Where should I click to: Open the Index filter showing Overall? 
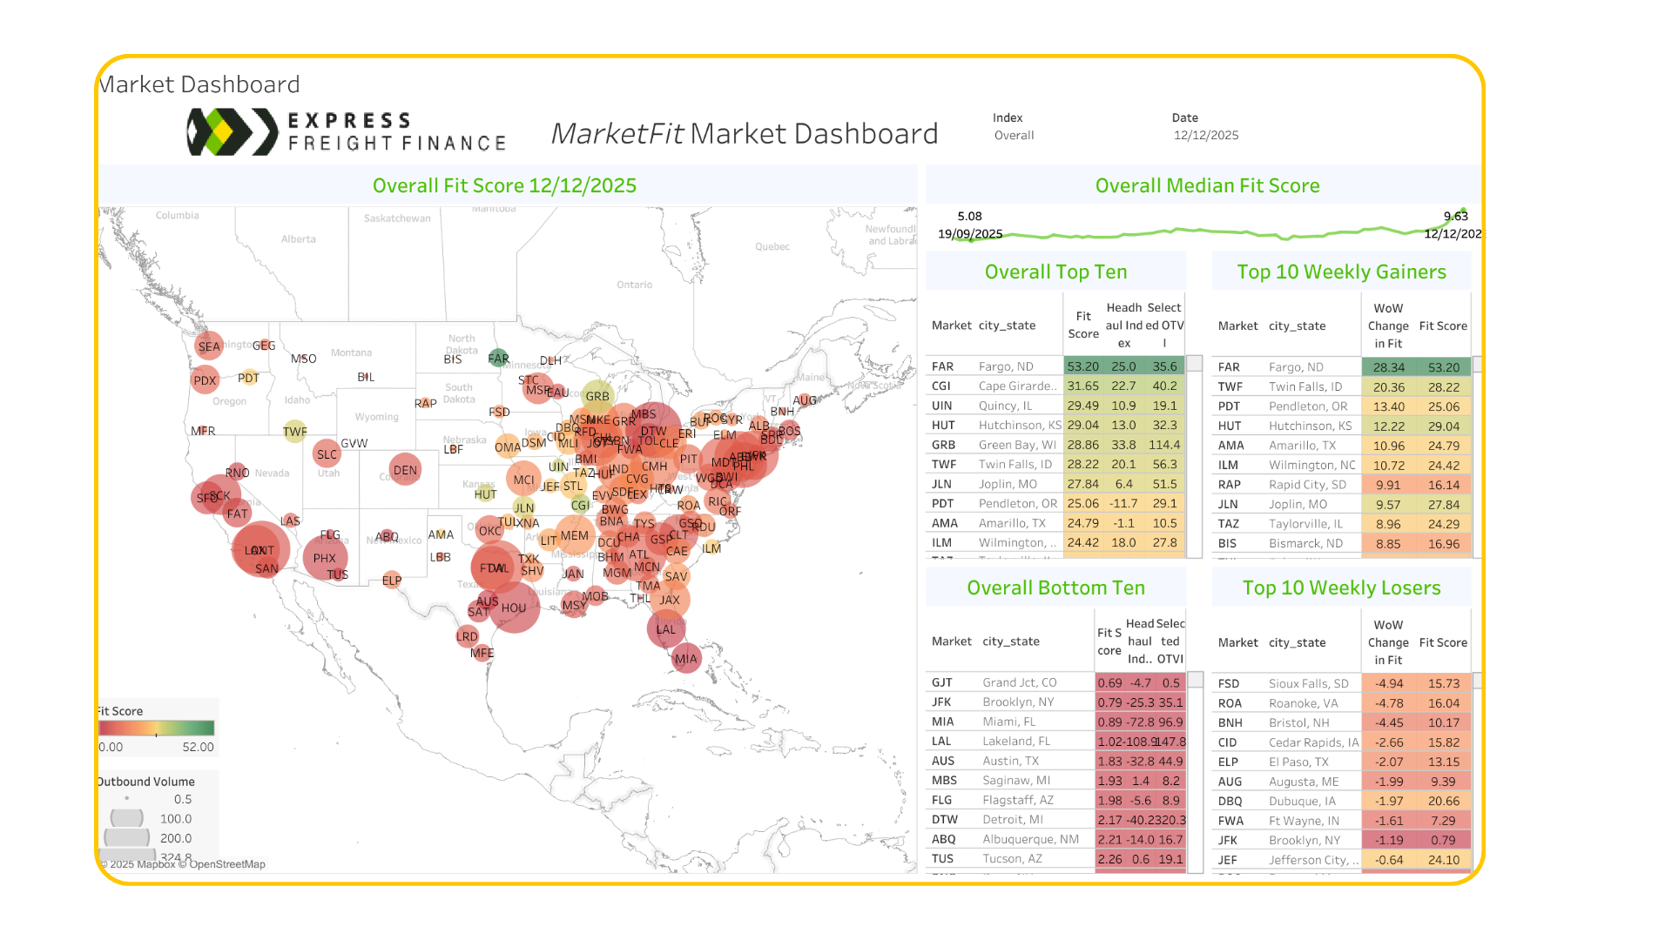[1015, 136]
